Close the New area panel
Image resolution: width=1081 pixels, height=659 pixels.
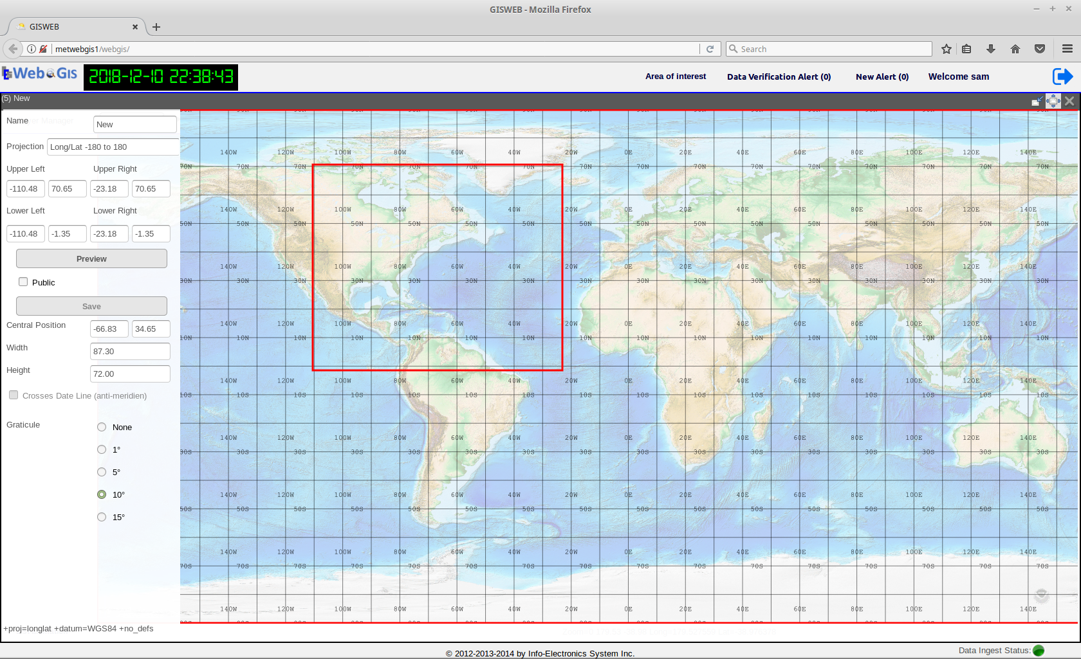(1069, 101)
